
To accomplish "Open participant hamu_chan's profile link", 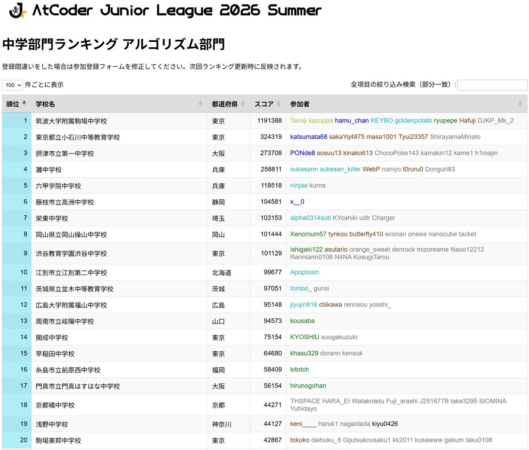I will coord(352,120).
